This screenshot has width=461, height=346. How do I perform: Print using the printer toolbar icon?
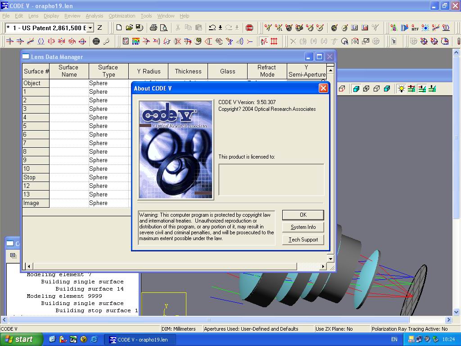point(154,27)
